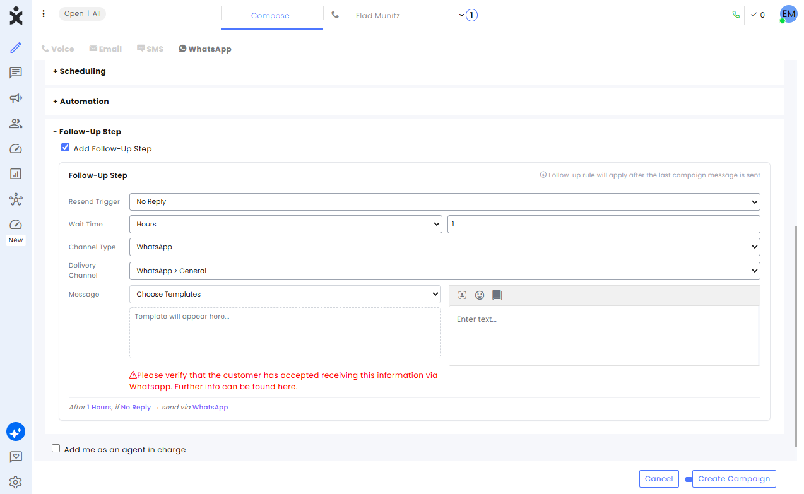Open the Wait Time Hours unit dropdown
Screen dimensions: 804x494
[x=285, y=224]
